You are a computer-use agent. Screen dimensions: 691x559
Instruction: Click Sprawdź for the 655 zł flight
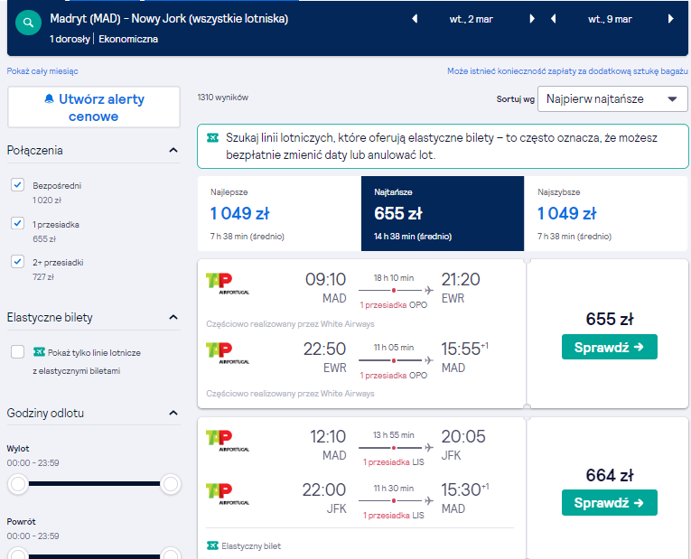[609, 347]
